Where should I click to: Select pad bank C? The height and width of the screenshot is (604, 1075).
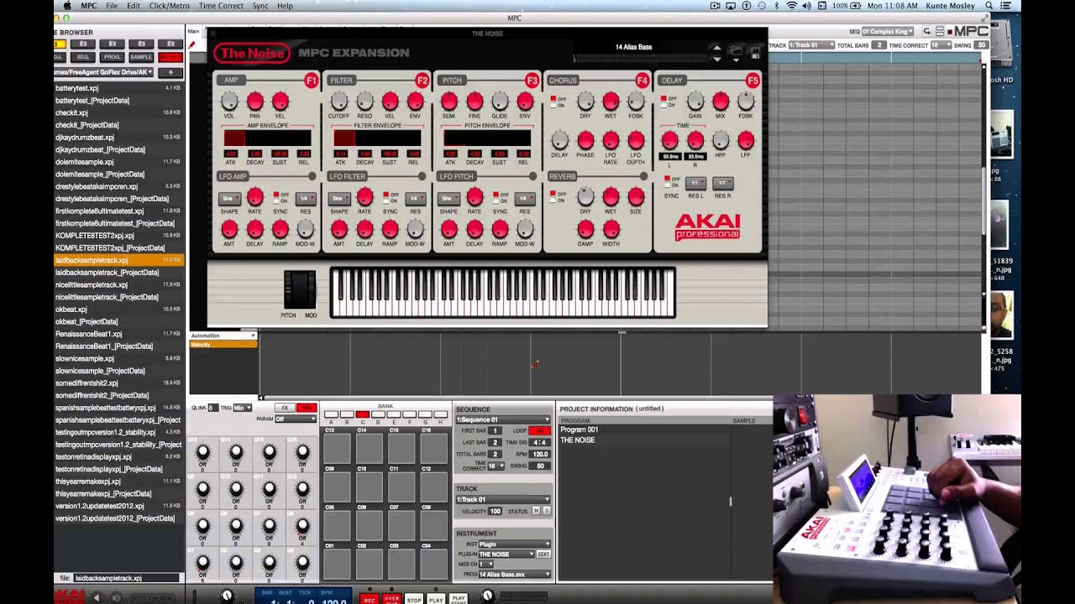362,414
